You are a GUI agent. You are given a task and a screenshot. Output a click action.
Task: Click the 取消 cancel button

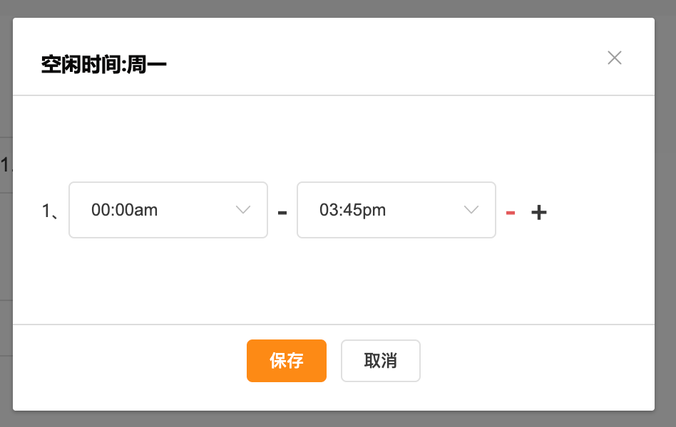(x=381, y=361)
